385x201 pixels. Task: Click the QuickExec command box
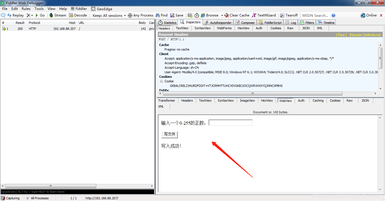coord(77,192)
